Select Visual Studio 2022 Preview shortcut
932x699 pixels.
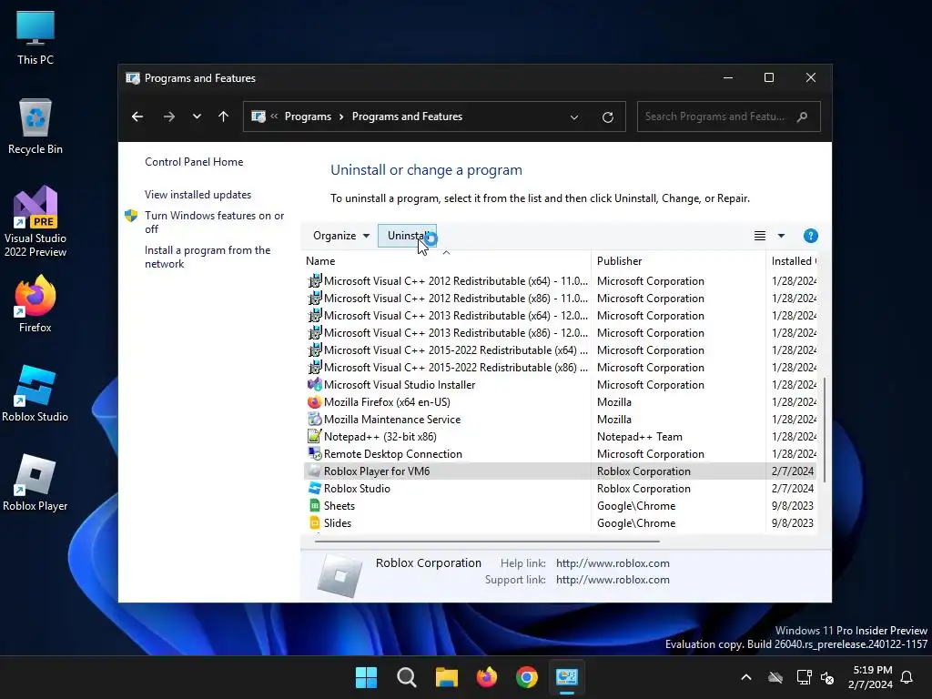[35, 221]
